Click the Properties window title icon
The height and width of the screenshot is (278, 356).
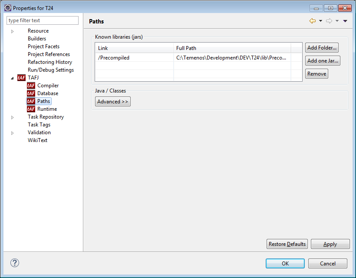7,8
